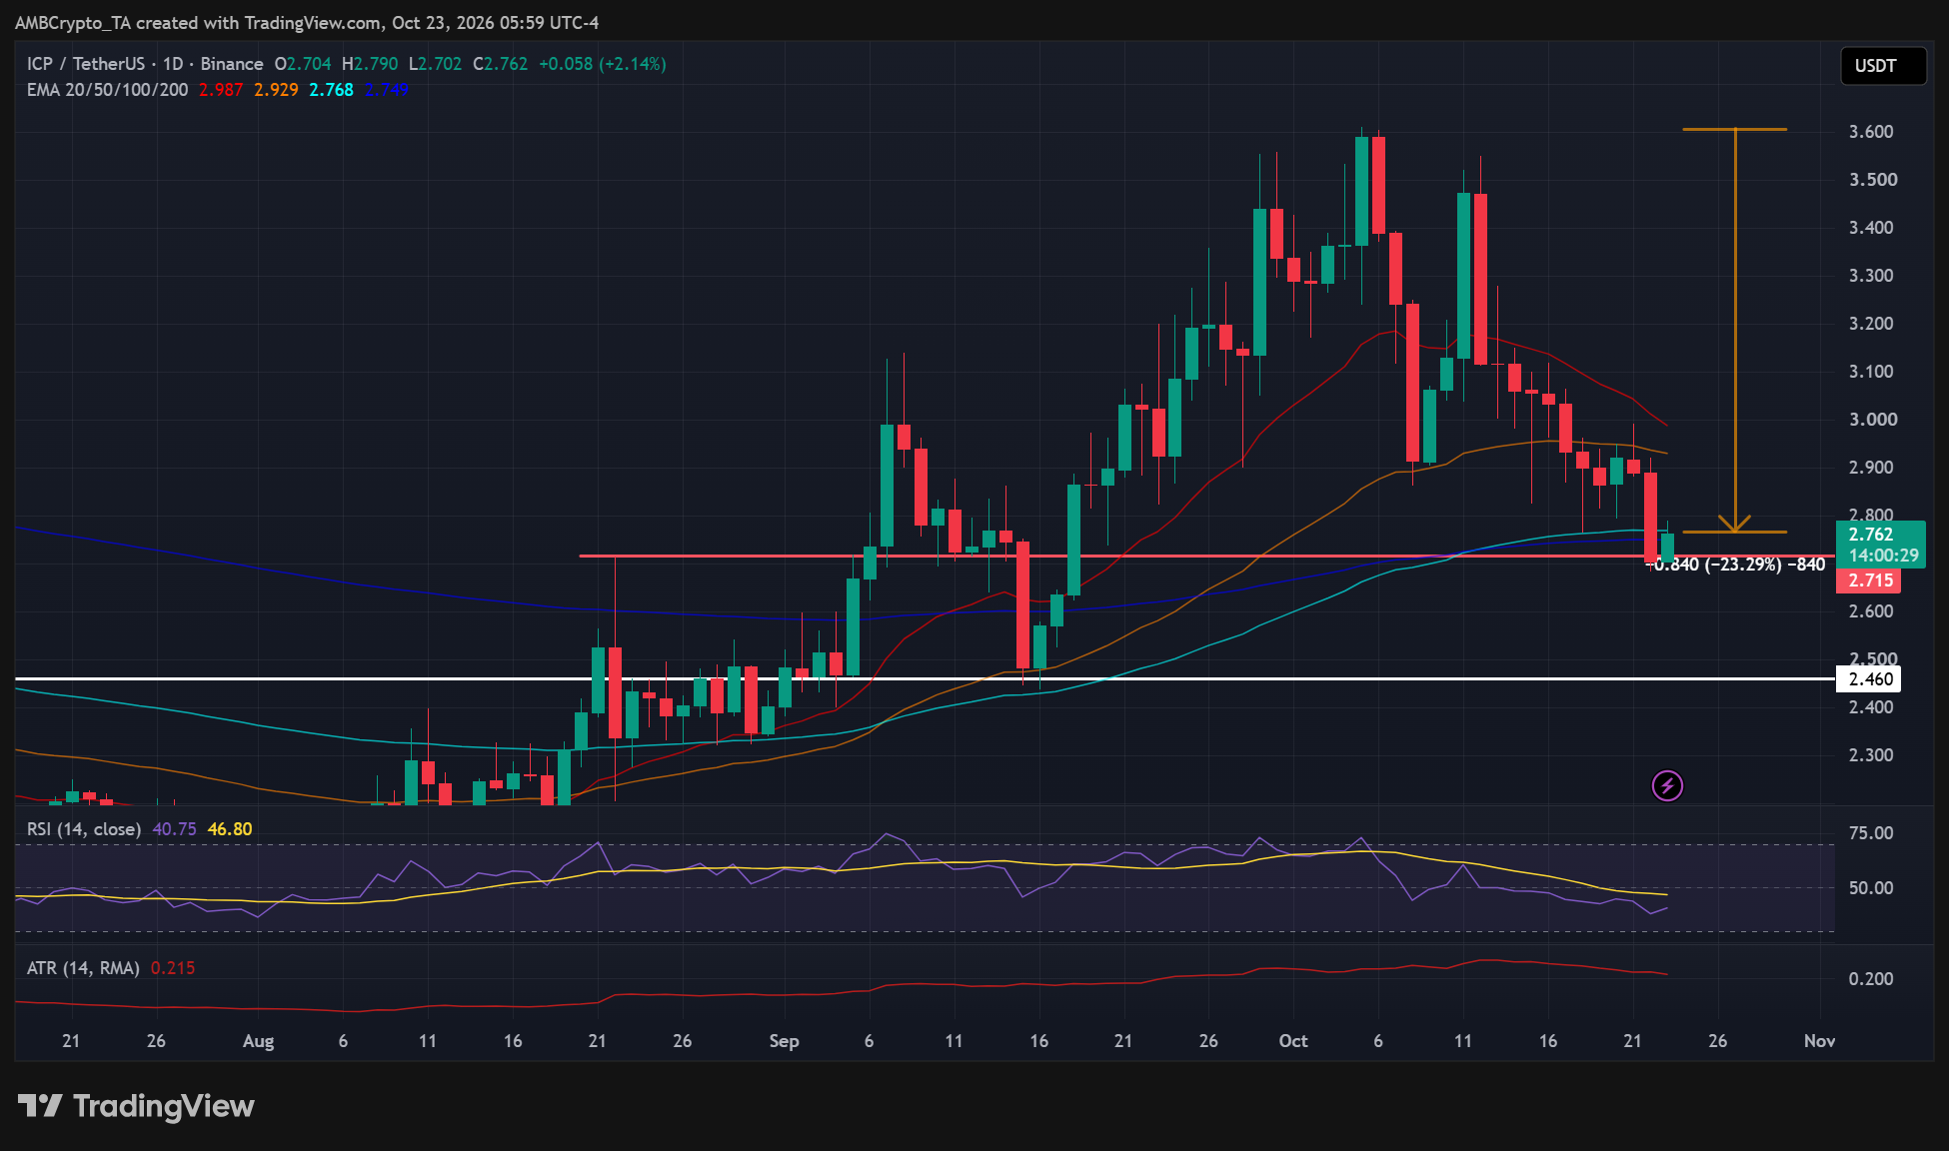Click the purple lightning bolt icon

[1667, 786]
